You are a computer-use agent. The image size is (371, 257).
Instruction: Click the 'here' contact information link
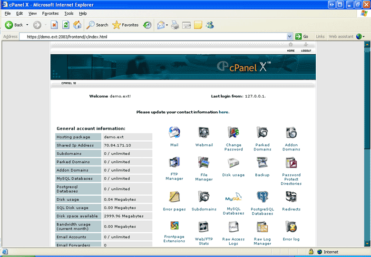click(224, 112)
